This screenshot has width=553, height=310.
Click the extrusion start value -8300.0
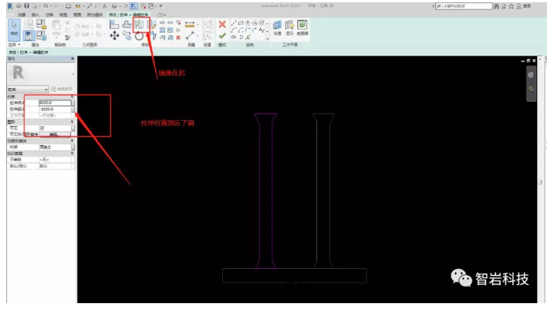pyautogui.click(x=55, y=109)
